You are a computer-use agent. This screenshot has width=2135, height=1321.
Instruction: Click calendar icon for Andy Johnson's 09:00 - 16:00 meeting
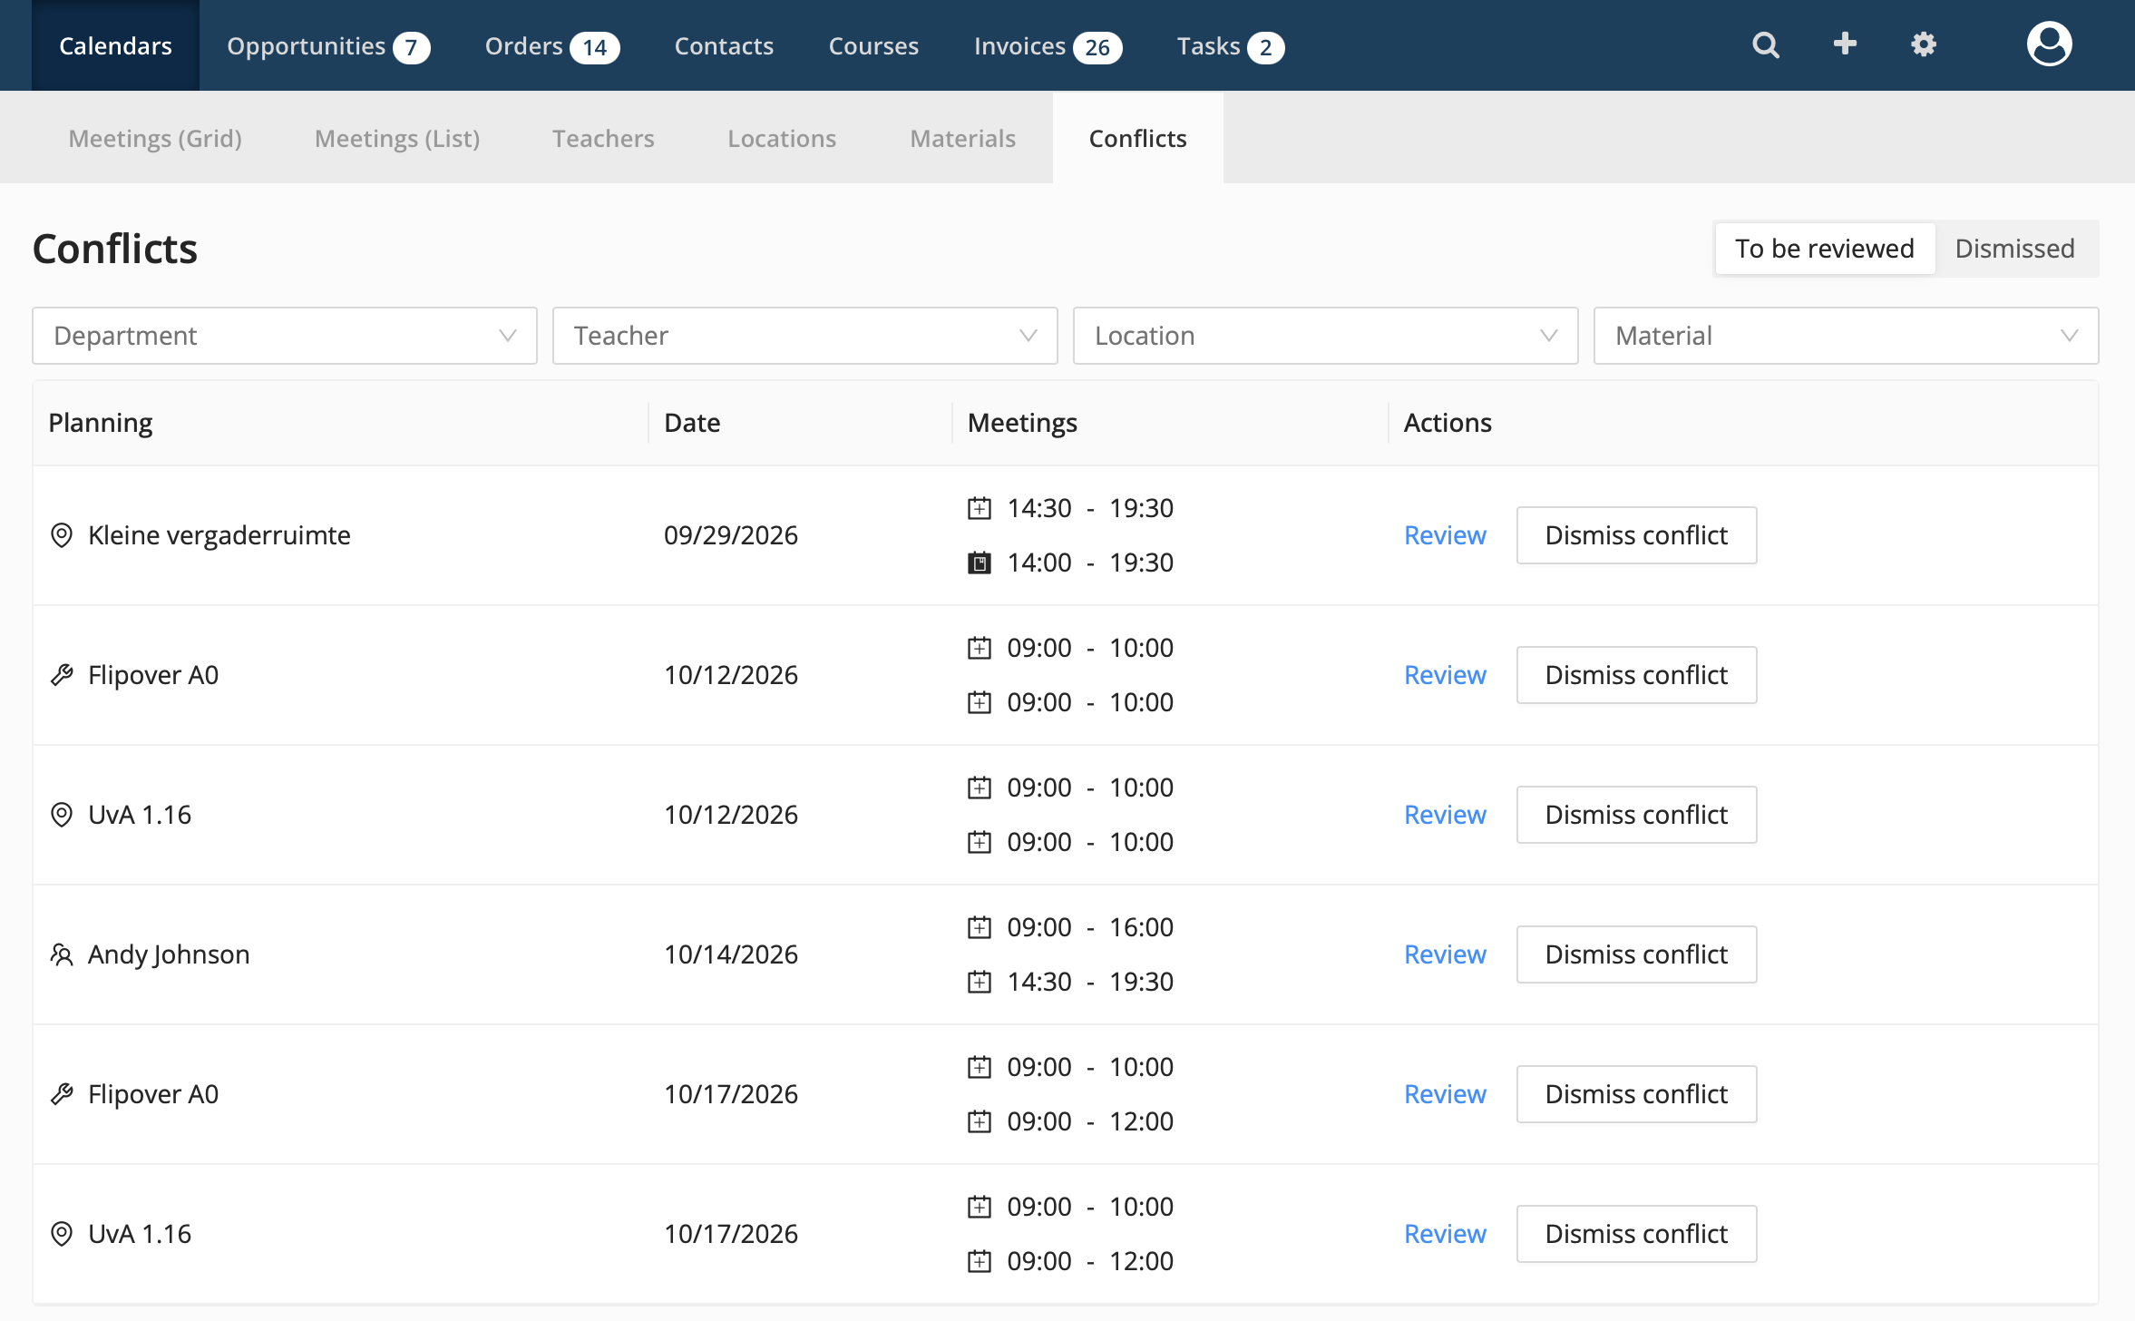pos(979,927)
